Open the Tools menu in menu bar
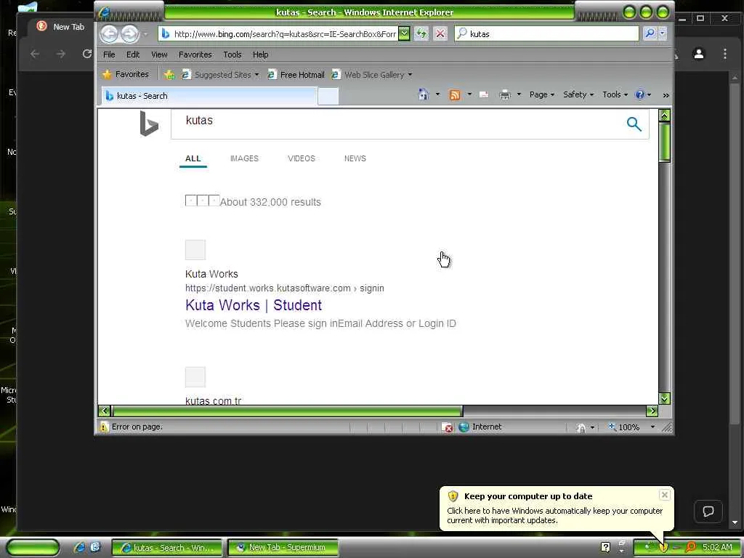The width and height of the screenshot is (744, 558). (x=232, y=54)
